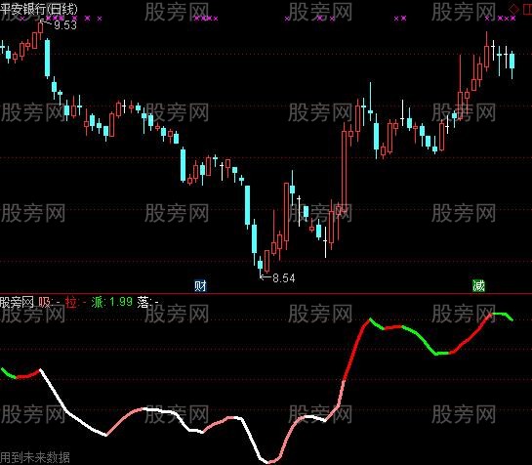The width and height of the screenshot is (532, 465).
Task: Click the red divider between the chart panels
Action: pos(266,293)
